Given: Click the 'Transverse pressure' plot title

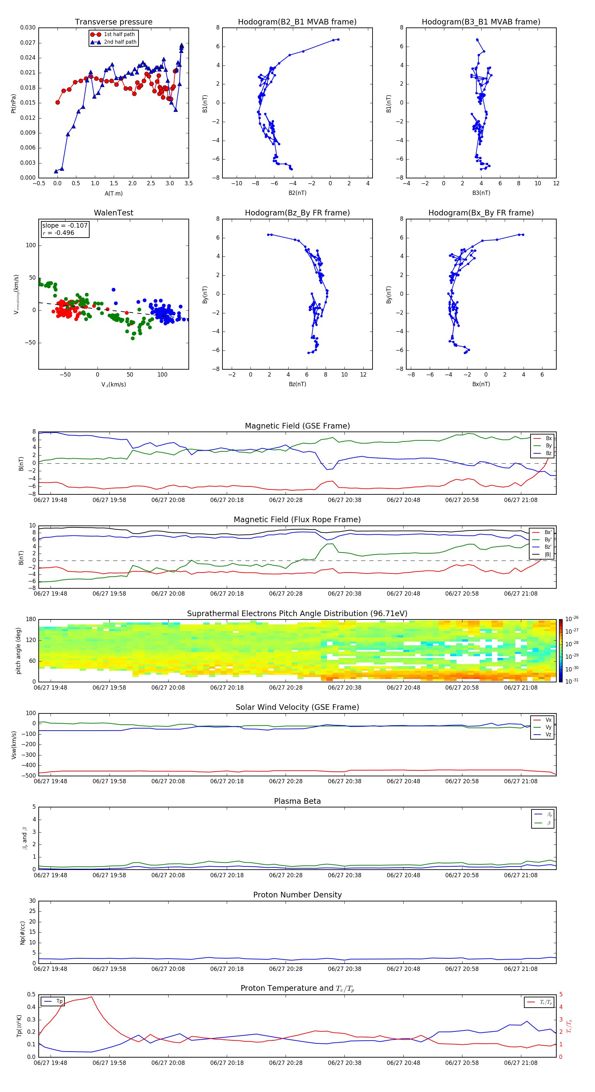Looking at the screenshot, I should [113, 22].
